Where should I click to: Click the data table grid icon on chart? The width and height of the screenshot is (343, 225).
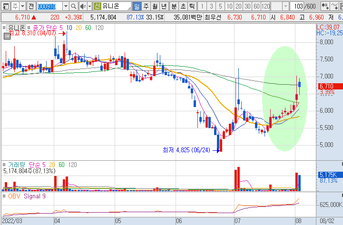point(7,36)
